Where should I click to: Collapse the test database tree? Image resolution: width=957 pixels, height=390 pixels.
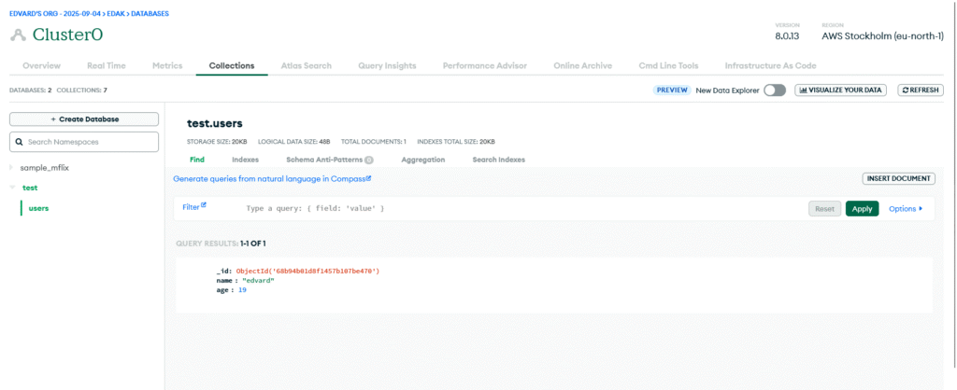click(12, 188)
